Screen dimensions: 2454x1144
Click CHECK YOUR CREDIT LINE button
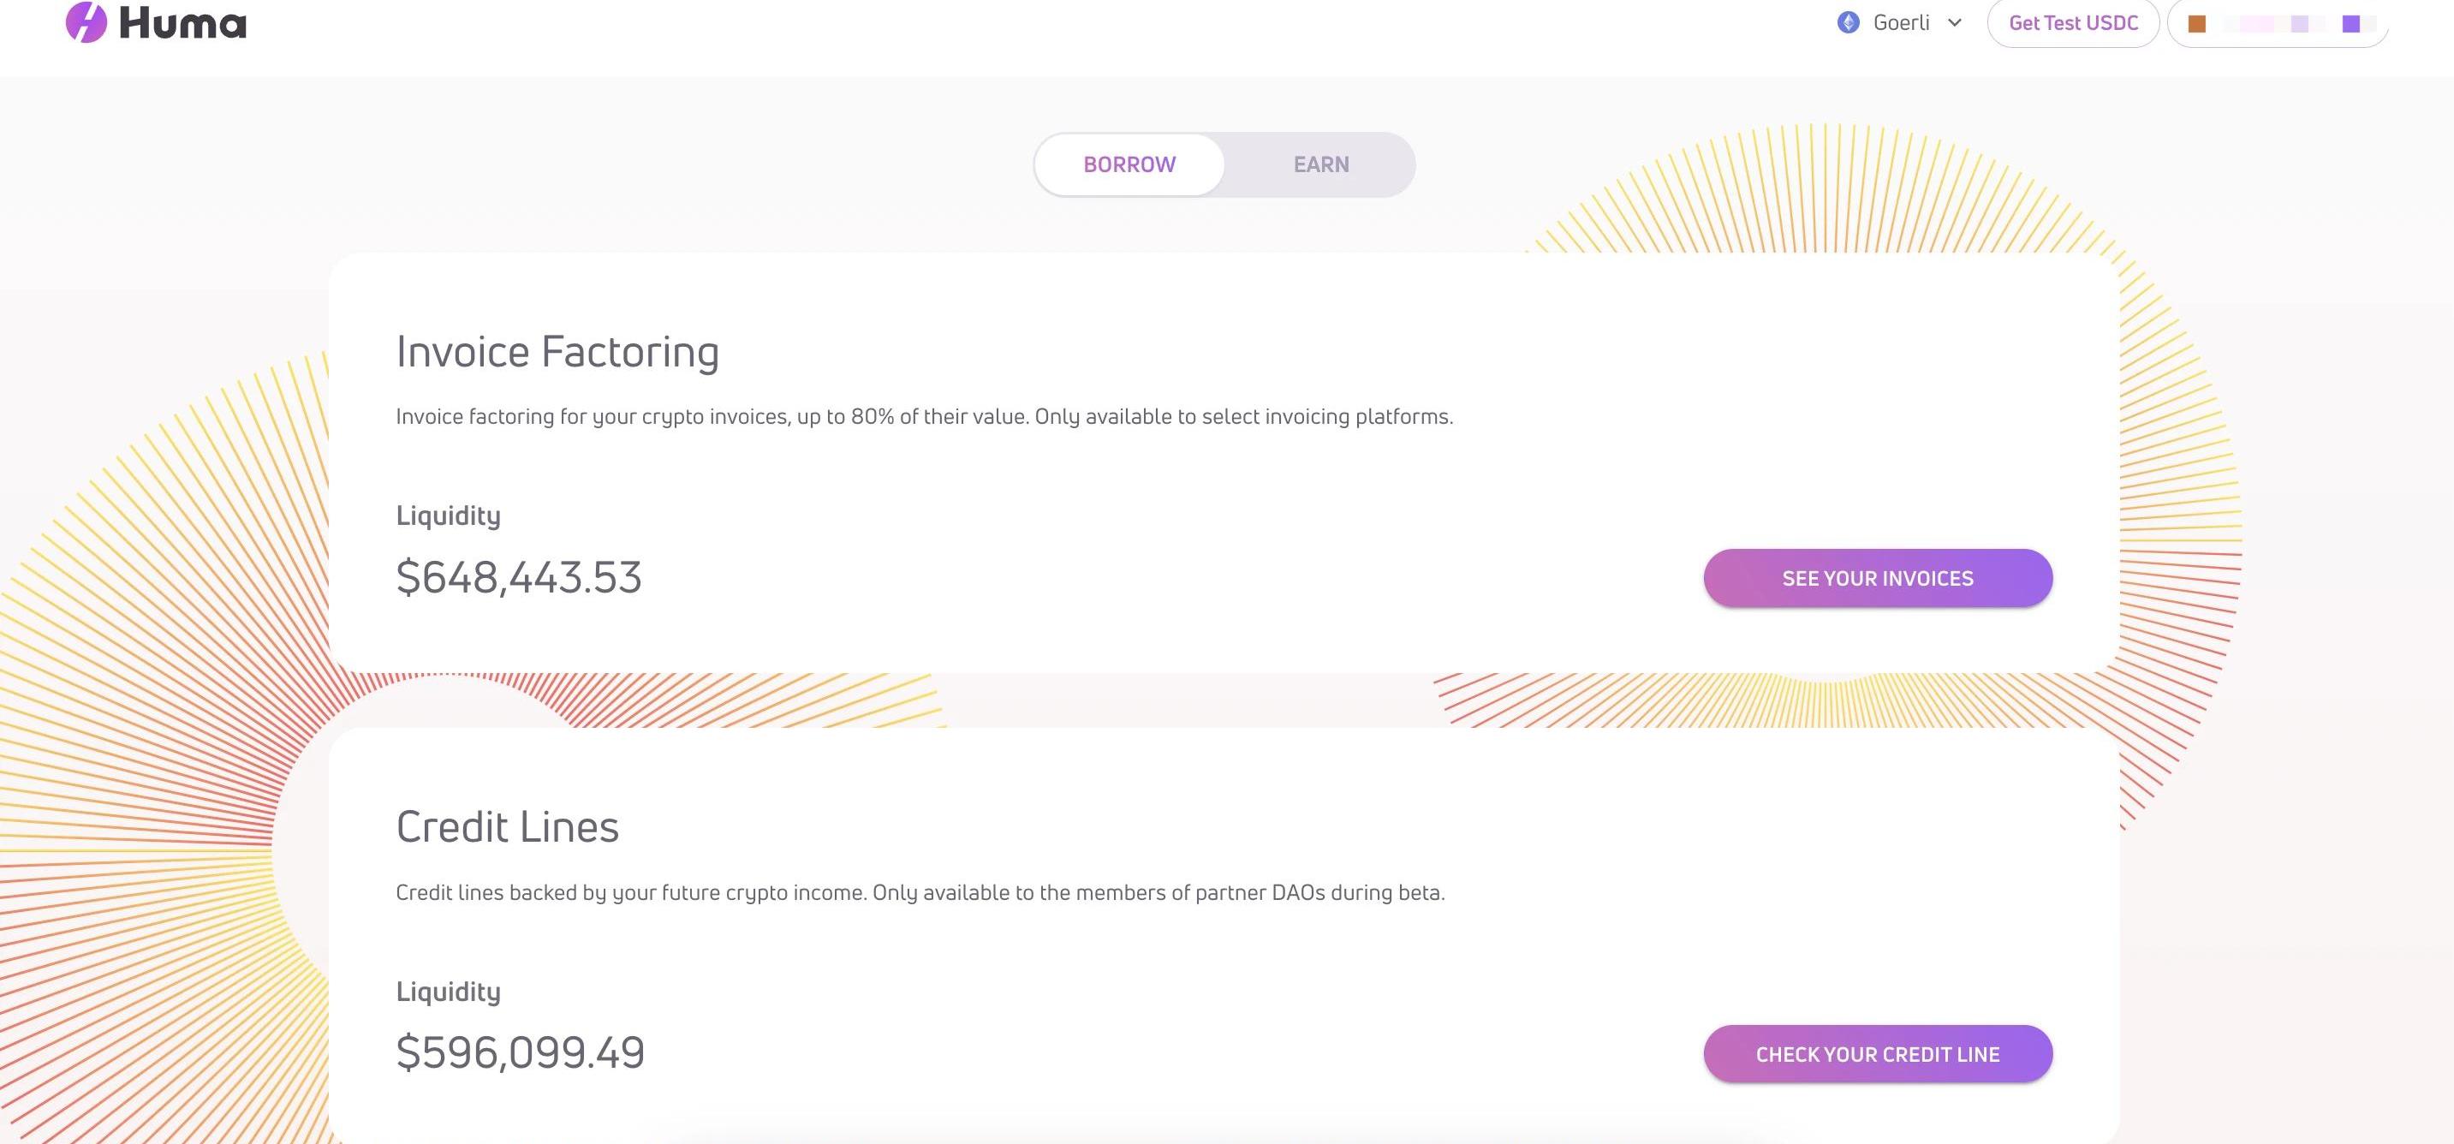(x=1878, y=1054)
